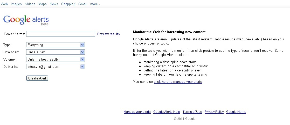This screenshot has height=125, width=290.
Task: Click the Create Alert button
Action: (x=37, y=78)
